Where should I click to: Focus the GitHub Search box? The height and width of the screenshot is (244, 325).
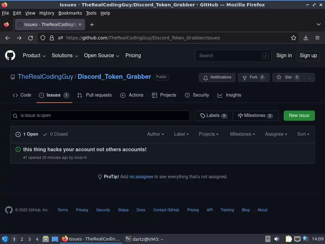pos(233,56)
